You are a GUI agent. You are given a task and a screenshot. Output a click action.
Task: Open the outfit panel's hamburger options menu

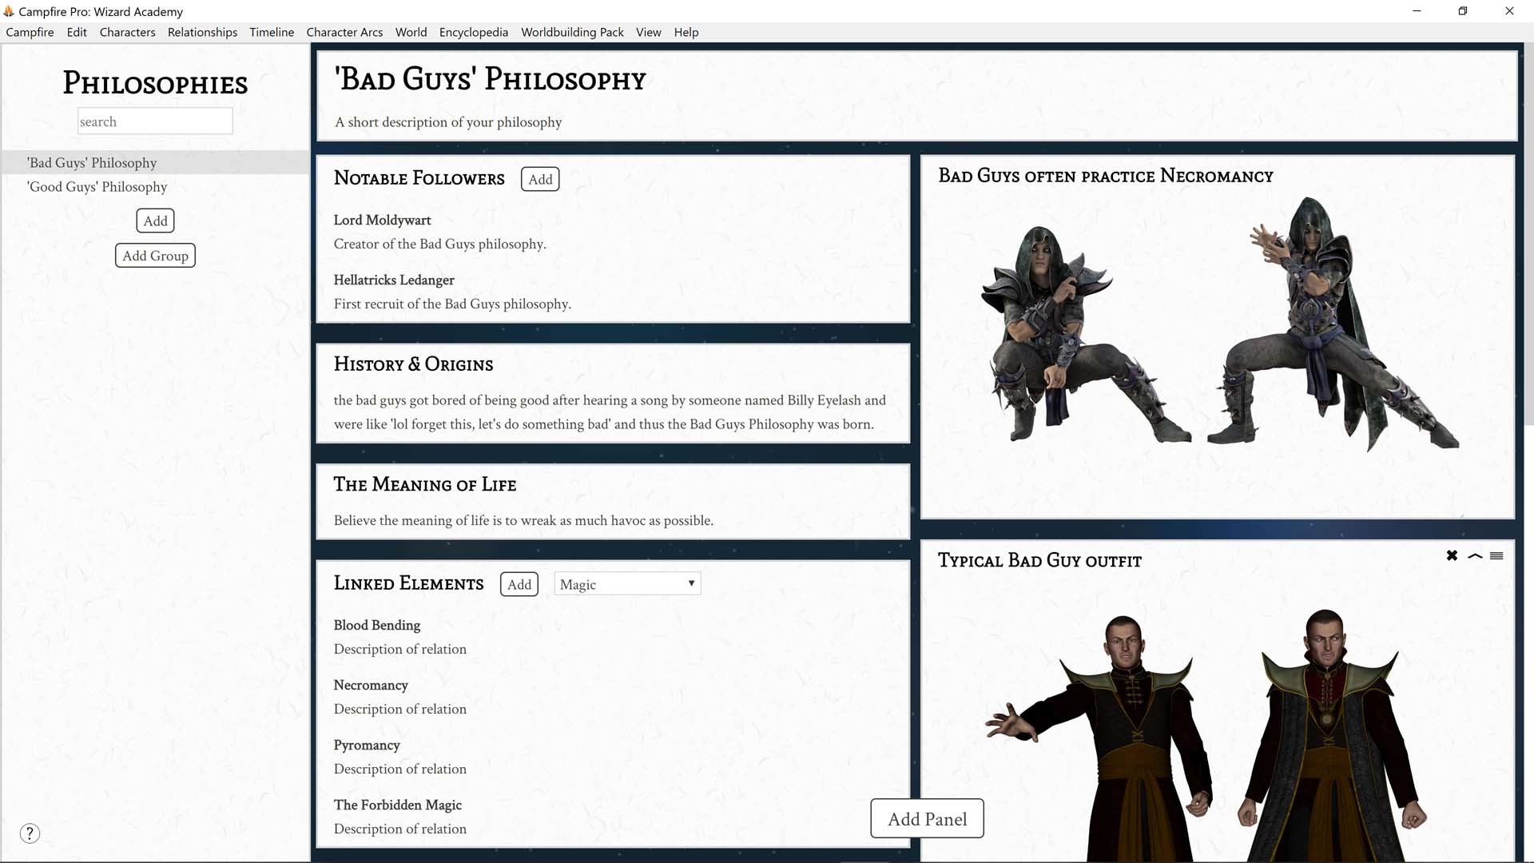1496,555
